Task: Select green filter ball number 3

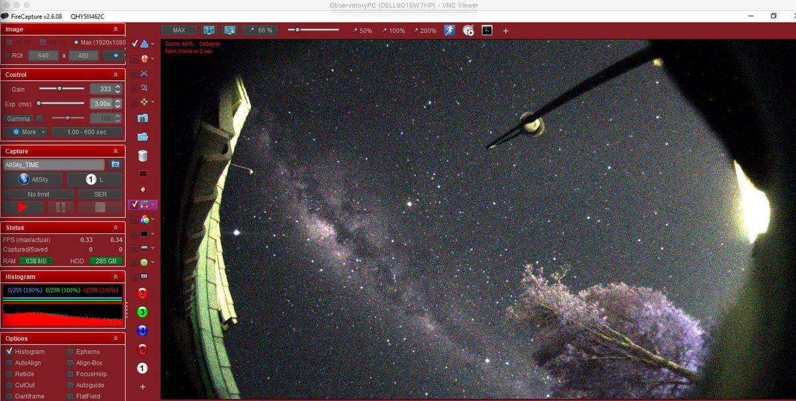Action: click(x=143, y=312)
